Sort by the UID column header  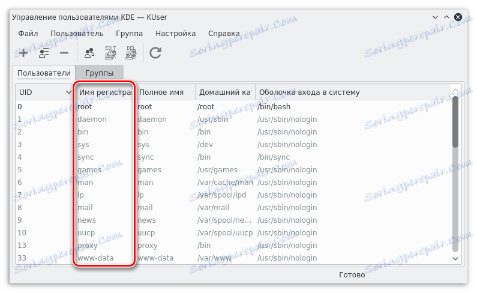click(x=44, y=92)
